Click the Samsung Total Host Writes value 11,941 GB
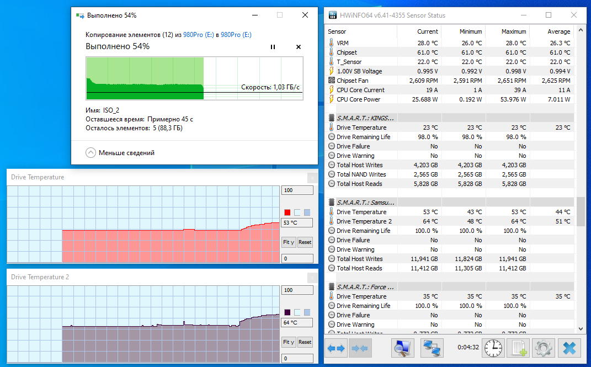The width and height of the screenshot is (591, 367). coord(424,259)
